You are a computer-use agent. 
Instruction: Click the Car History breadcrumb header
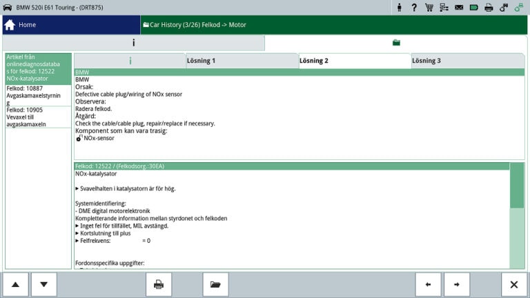point(333,25)
